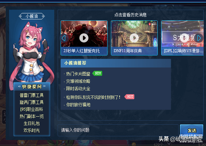Open 灾难领域攻略 guide link

point(78,81)
